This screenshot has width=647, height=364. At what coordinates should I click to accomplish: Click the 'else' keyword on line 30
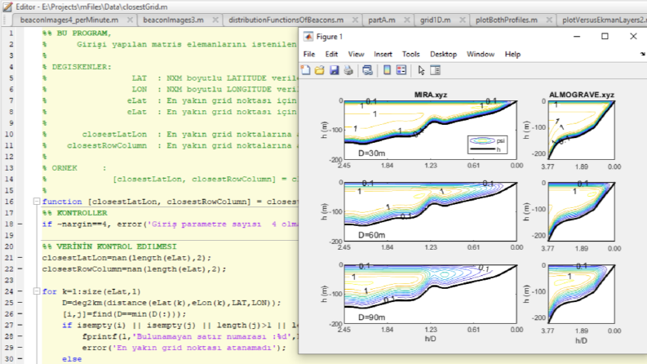tap(72, 359)
